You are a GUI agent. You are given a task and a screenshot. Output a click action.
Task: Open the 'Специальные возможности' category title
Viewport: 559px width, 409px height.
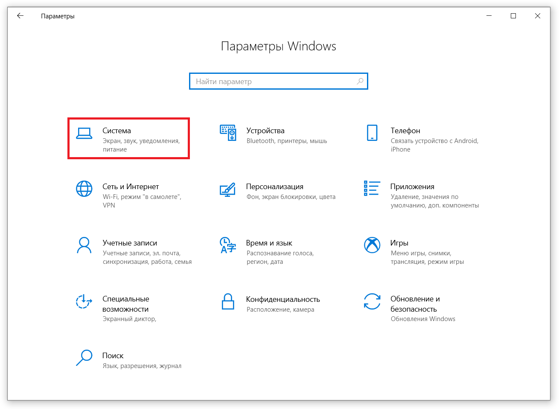[x=125, y=304]
